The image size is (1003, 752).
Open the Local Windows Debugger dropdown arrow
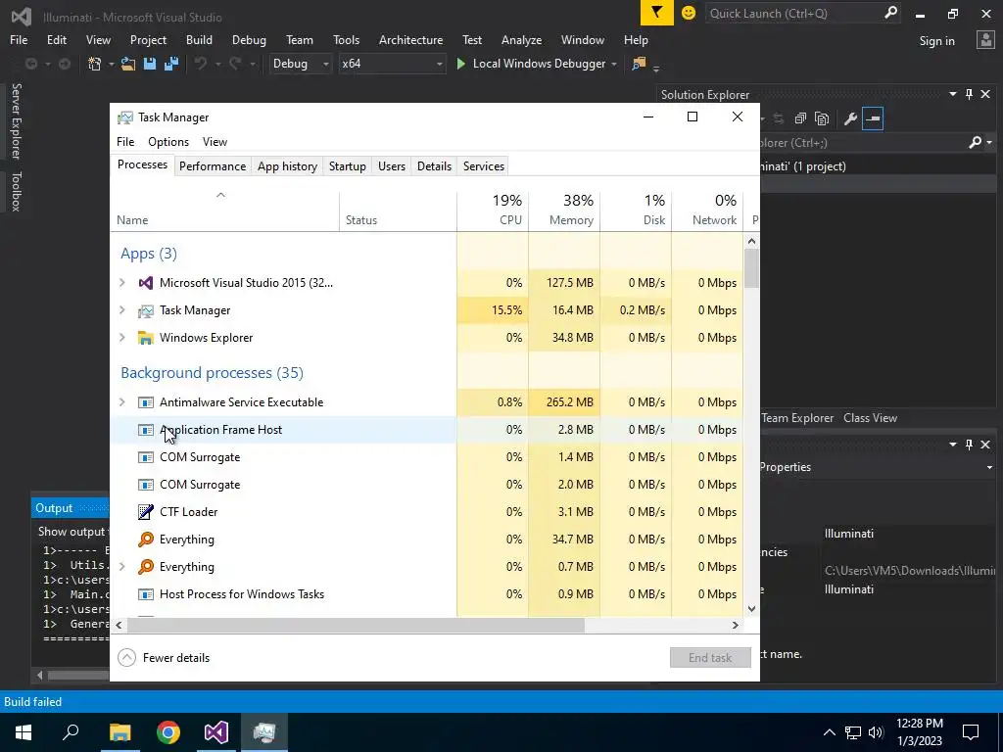614,64
